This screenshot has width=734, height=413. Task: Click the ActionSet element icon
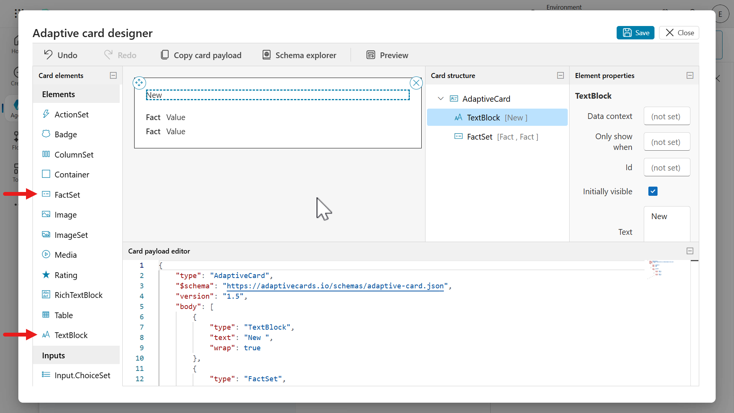pos(46,114)
